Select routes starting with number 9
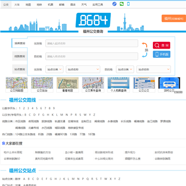The width and height of the screenshot is (186, 186). point(54,109)
